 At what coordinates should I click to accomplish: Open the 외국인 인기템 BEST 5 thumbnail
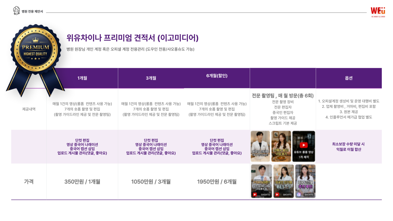(284, 181)
